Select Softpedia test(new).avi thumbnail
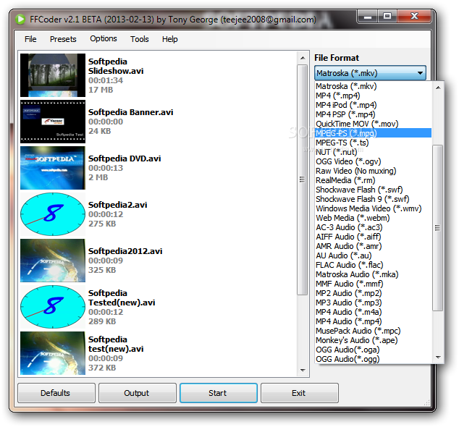459x427 pixels. click(x=53, y=353)
